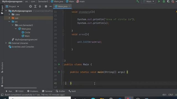Image resolution: width=177 pixels, height=99 pixels.
Task: Click the showdata method name in editor
Action: tap(85, 12)
